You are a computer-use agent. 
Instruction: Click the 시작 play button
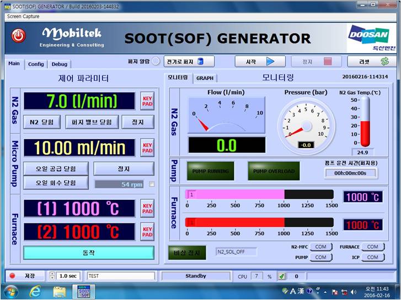(x=260, y=62)
